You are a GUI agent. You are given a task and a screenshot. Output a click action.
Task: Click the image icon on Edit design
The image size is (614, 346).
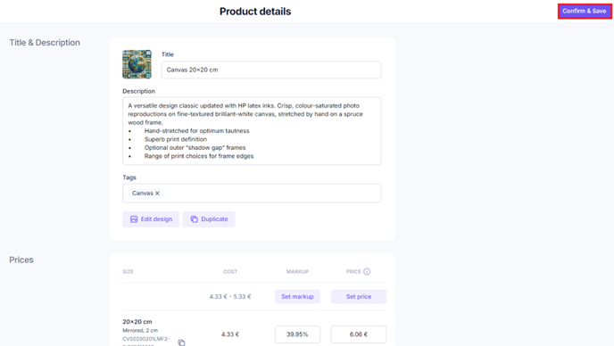tap(134, 219)
